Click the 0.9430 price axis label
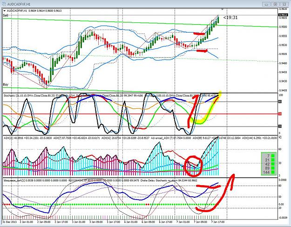 (x=283, y=81)
